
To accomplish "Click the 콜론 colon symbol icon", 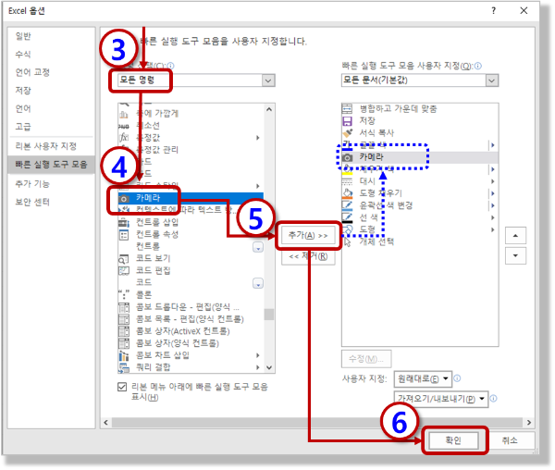I will (x=124, y=295).
